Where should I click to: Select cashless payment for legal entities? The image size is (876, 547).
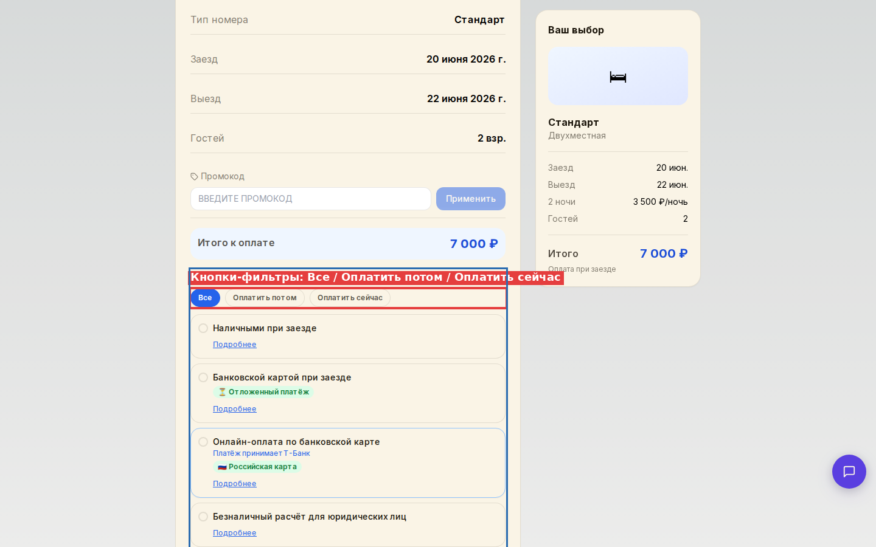[x=203, y=517]
